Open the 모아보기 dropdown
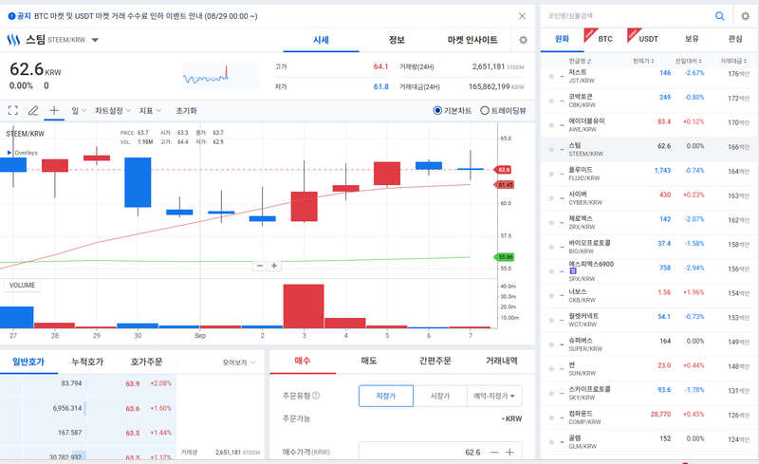 click(x=239, y=362)
